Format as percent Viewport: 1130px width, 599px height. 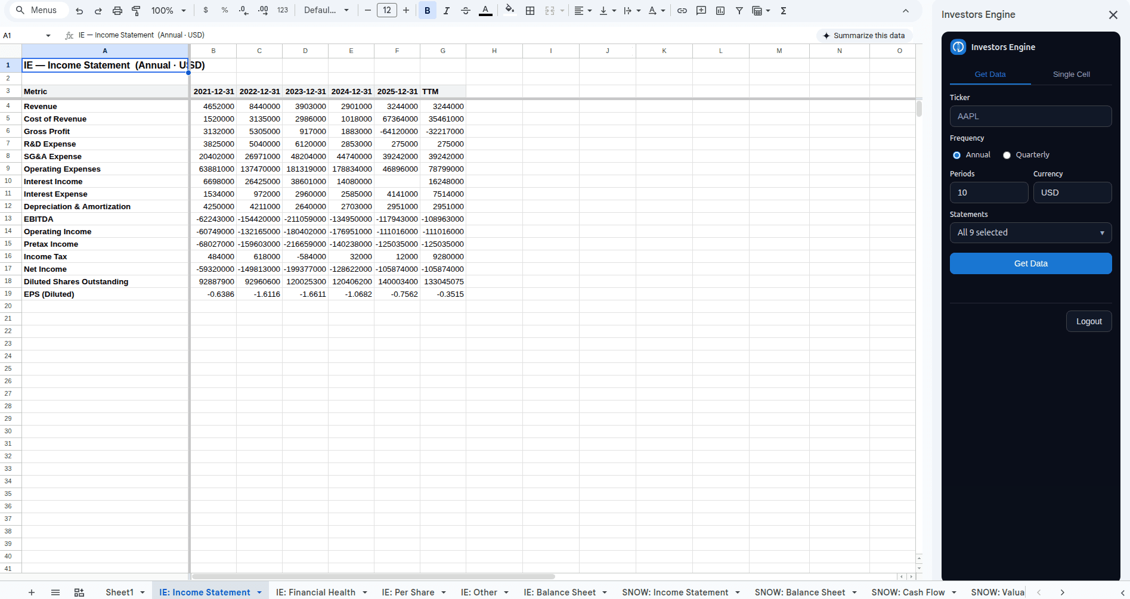click(x=225, y=10)
